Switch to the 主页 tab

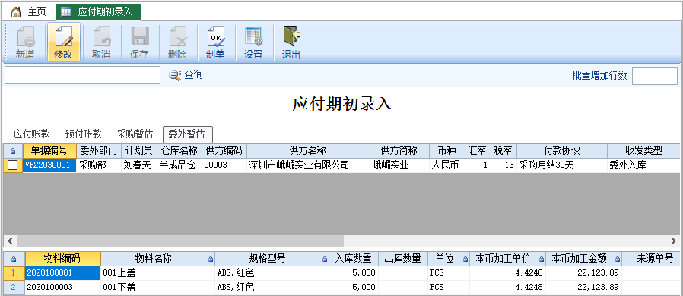point(28,11)
